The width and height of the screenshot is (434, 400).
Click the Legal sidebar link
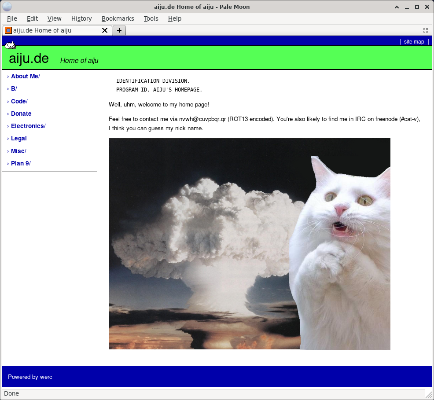tap(19, 138)
